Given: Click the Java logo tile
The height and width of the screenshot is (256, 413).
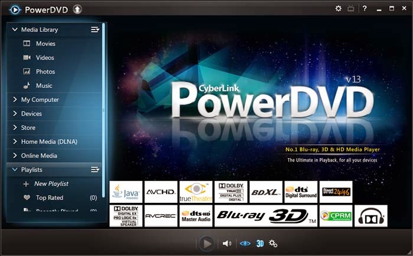Looking at the screenshot, I should (x=126, y=192).
